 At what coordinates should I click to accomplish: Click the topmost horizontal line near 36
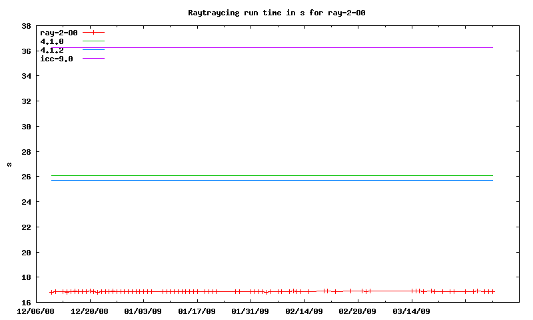pos(266,47)
